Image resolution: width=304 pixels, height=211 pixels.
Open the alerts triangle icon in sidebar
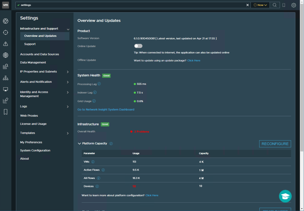click(x=5, y=44)
